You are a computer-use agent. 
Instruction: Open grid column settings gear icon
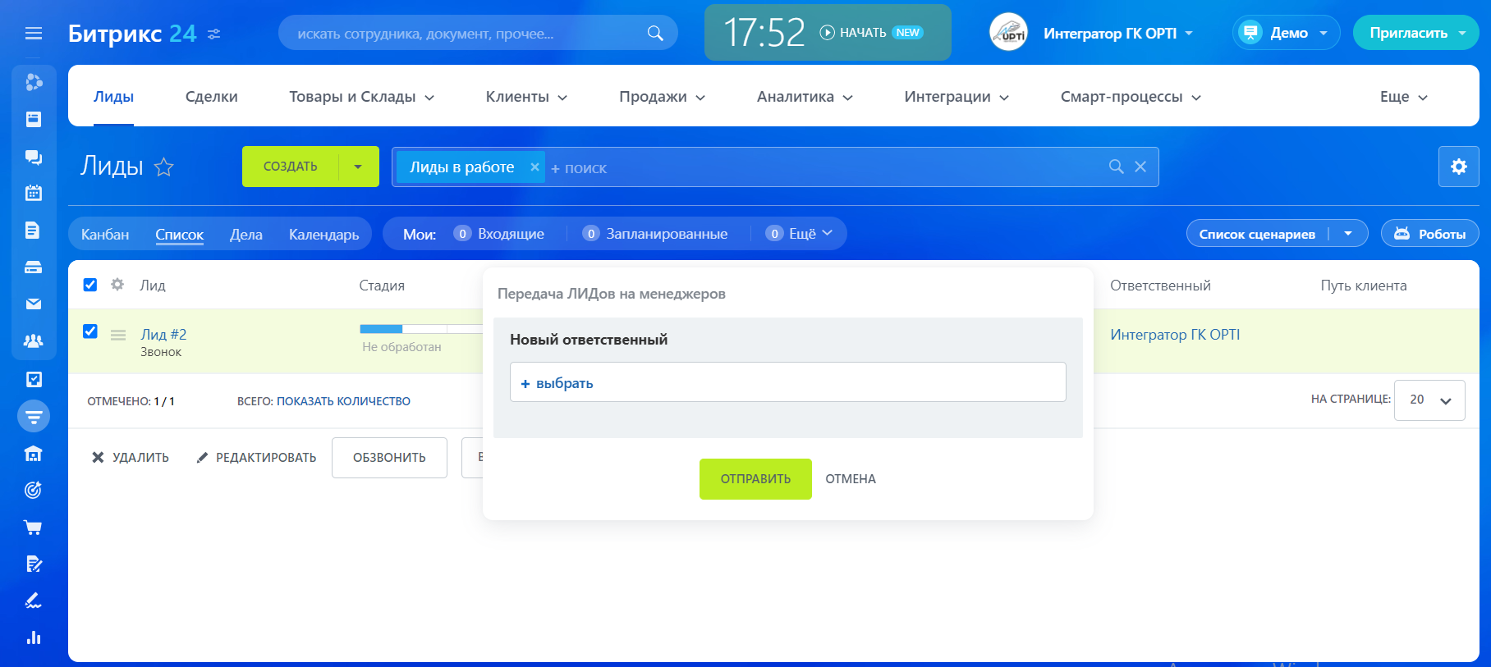point(117,284)
